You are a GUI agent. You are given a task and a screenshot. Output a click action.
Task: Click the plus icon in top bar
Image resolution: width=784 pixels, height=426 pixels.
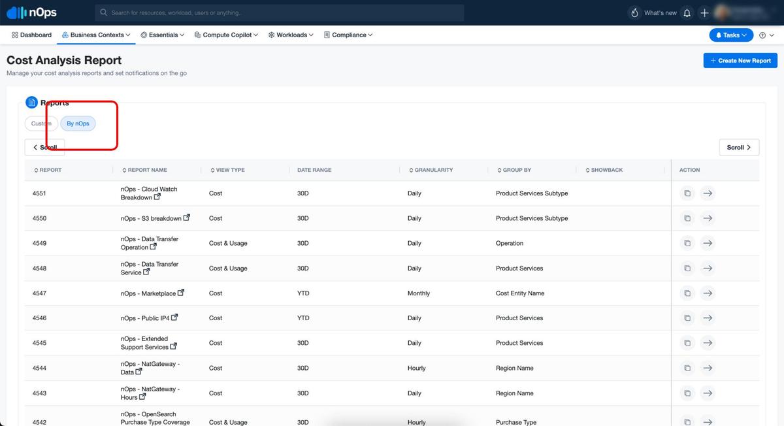coord(704,13)
